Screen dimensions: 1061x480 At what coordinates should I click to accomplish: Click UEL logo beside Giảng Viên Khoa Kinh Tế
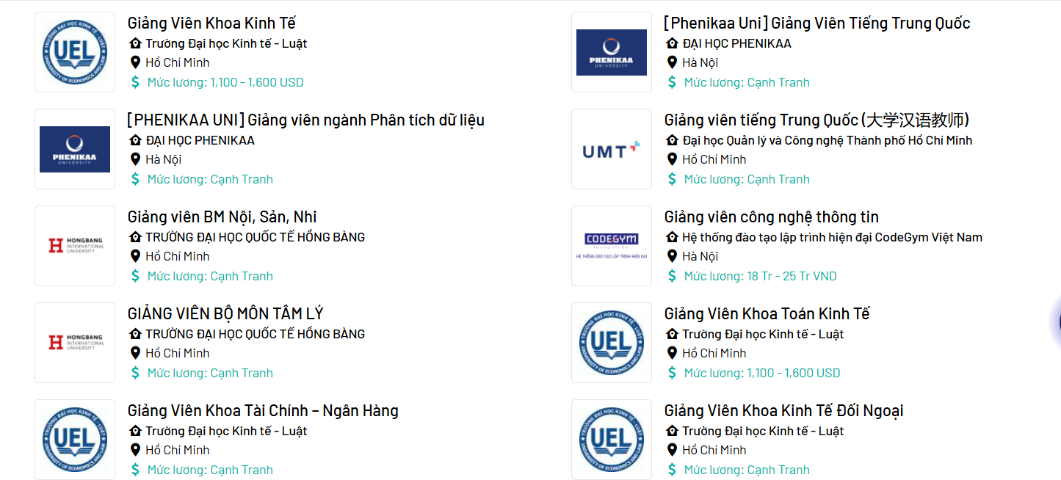pyautogui.click(x=75, y=52)
